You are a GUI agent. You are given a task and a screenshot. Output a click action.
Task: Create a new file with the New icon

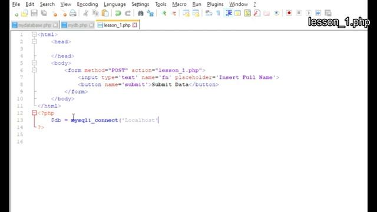pos(16,13)
